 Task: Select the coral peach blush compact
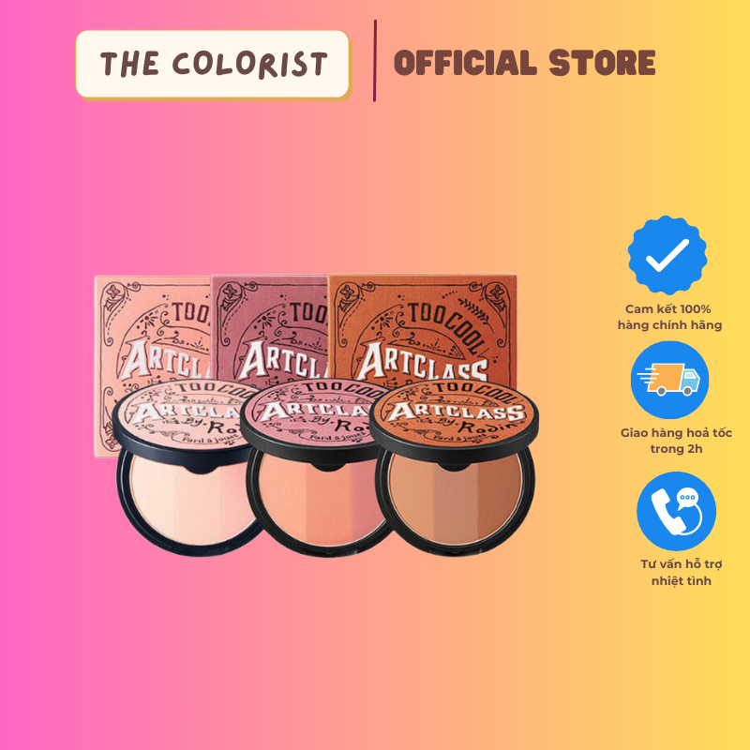pos(317,467)
